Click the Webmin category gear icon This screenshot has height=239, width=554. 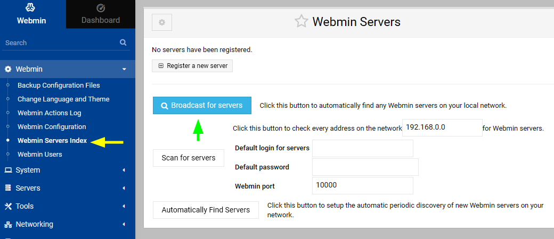pyautogui.click(x=8, y=69)
